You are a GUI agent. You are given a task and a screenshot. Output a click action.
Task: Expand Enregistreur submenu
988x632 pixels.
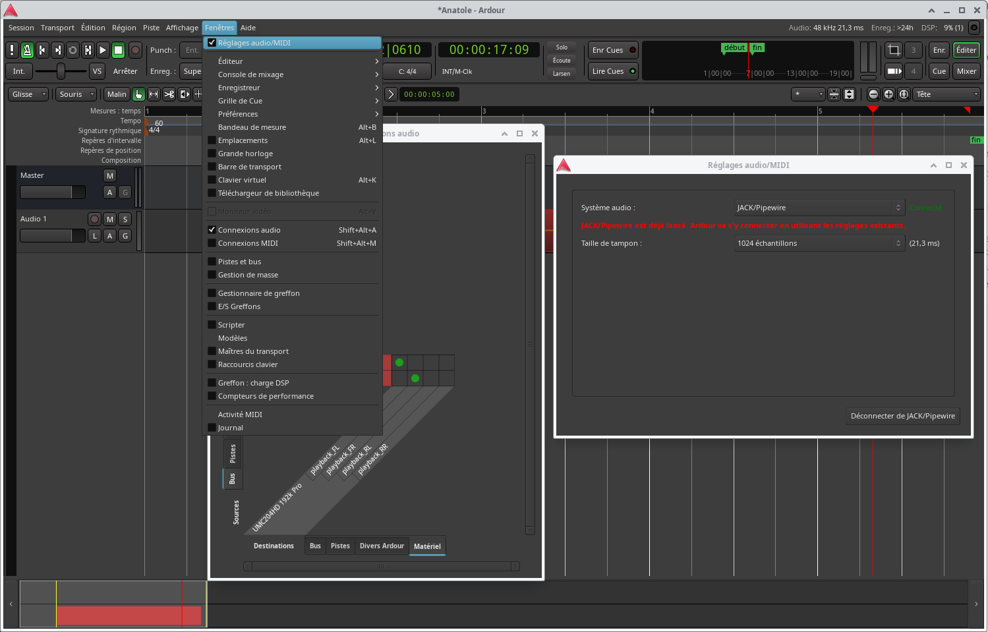point(292,88)
